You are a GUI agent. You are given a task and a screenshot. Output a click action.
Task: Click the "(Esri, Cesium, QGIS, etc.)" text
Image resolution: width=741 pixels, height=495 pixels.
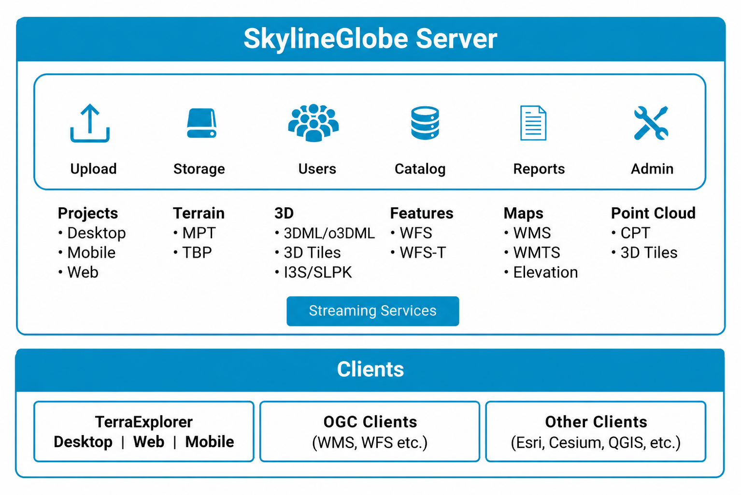596,442
